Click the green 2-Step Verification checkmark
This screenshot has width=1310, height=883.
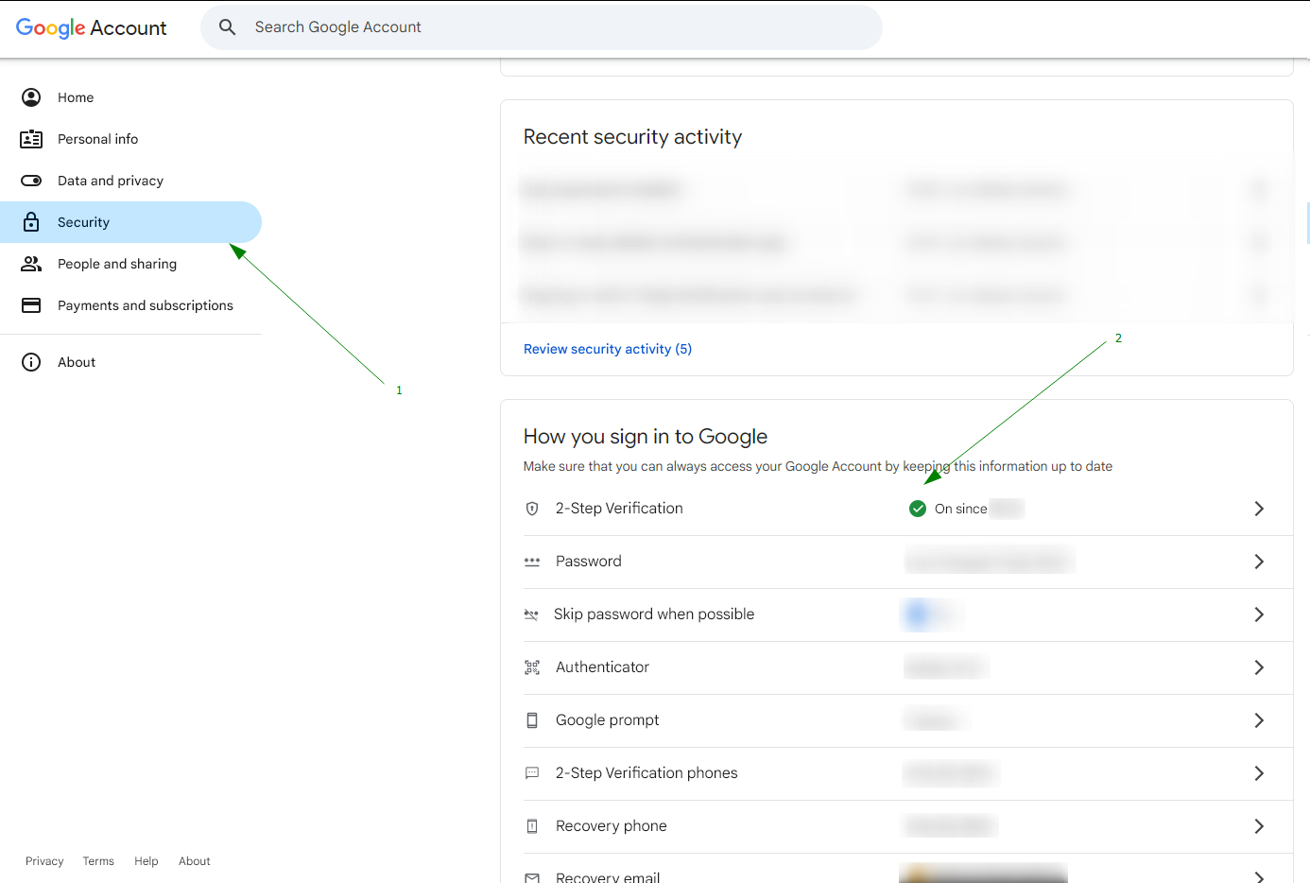tap(917, 509)
